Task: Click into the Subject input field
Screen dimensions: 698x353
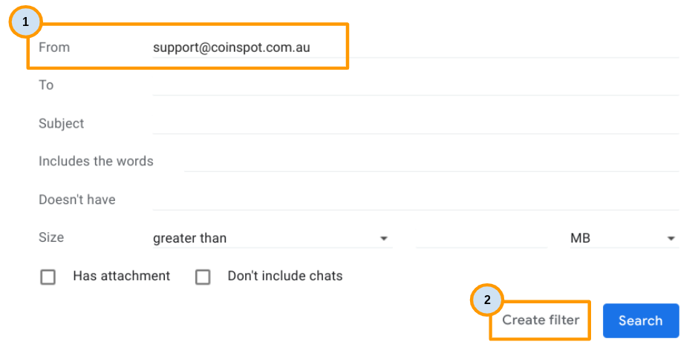Action: coord(416,124)
